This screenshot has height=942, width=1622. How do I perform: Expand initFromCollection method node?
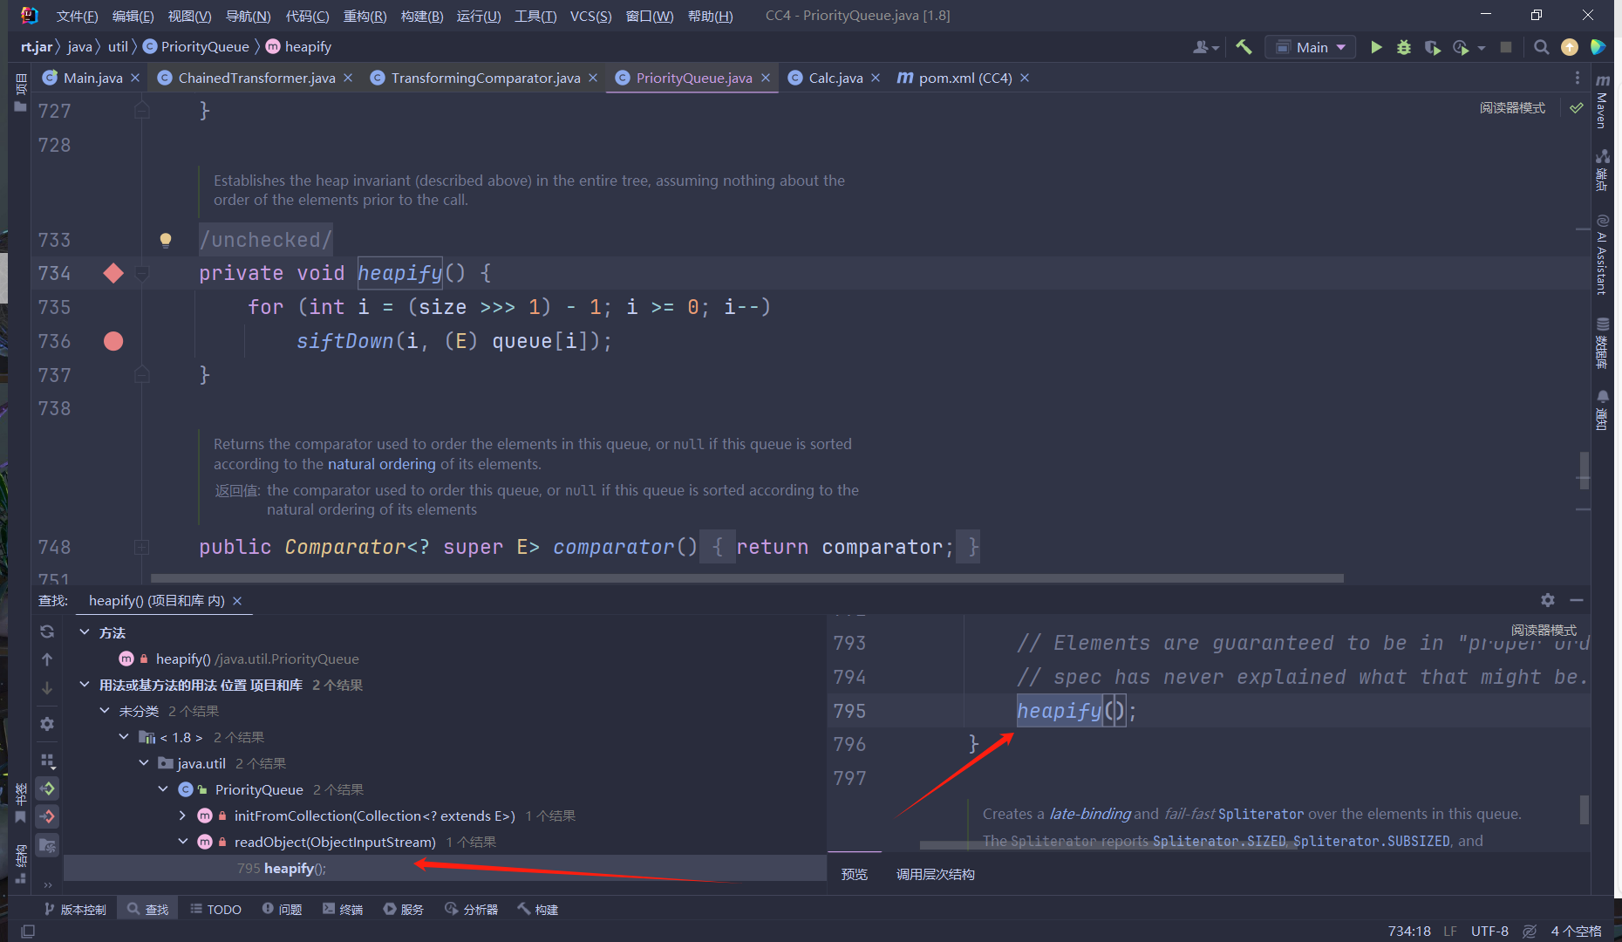[x=182, y=816]
